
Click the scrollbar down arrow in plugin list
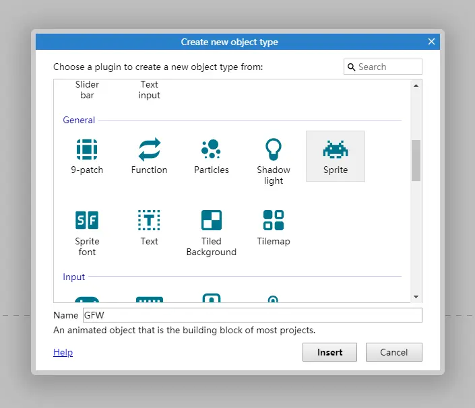416,297
